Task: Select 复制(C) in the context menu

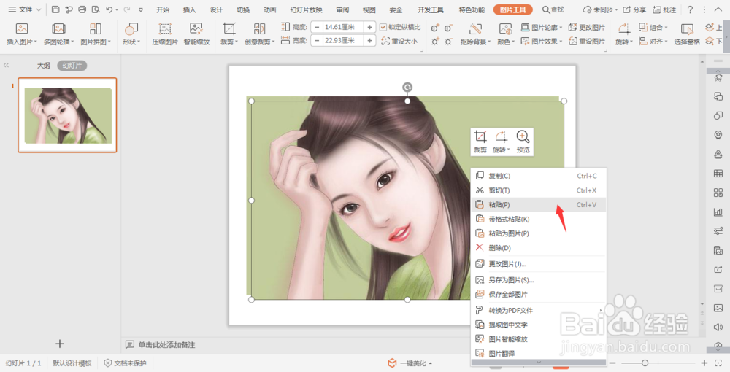Action: (x=539, y=176)
